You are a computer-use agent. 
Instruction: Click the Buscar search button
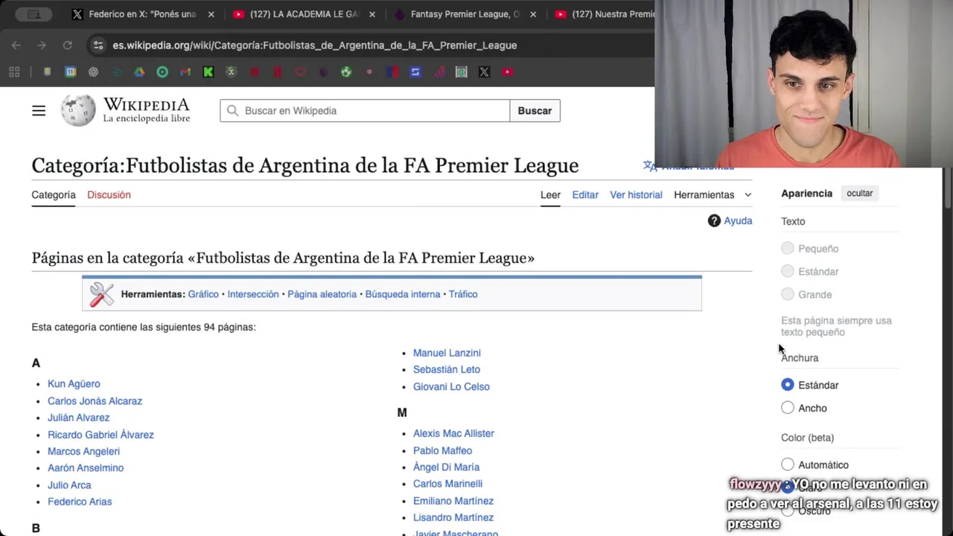point(535,111)
